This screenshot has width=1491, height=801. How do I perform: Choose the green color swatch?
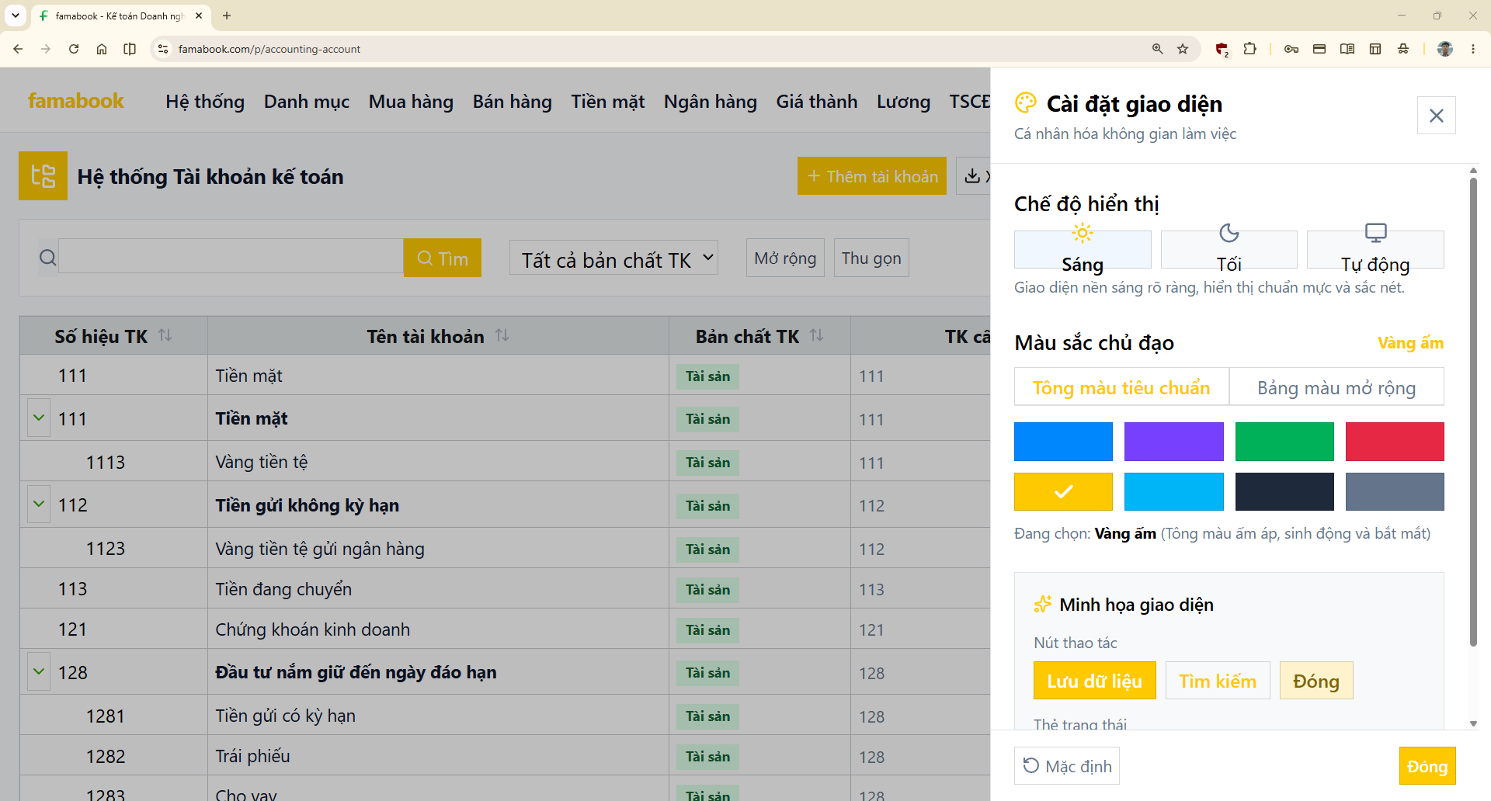point(1284,442)
